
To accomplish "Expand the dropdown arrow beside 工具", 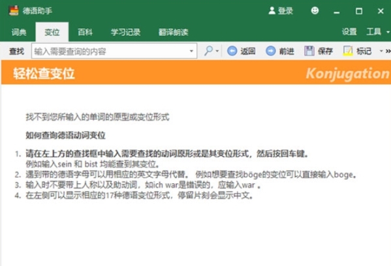I will click(x=388, y=32).
